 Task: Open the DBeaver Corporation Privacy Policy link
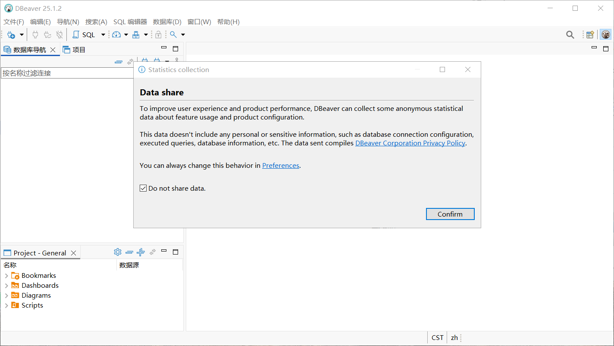[x=410, y=143]
